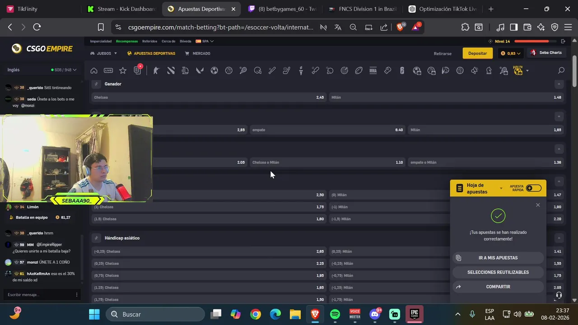Collapse the market containing empate 8.40
This screenshot has height=325, width=578.
[x=559, y=116]
